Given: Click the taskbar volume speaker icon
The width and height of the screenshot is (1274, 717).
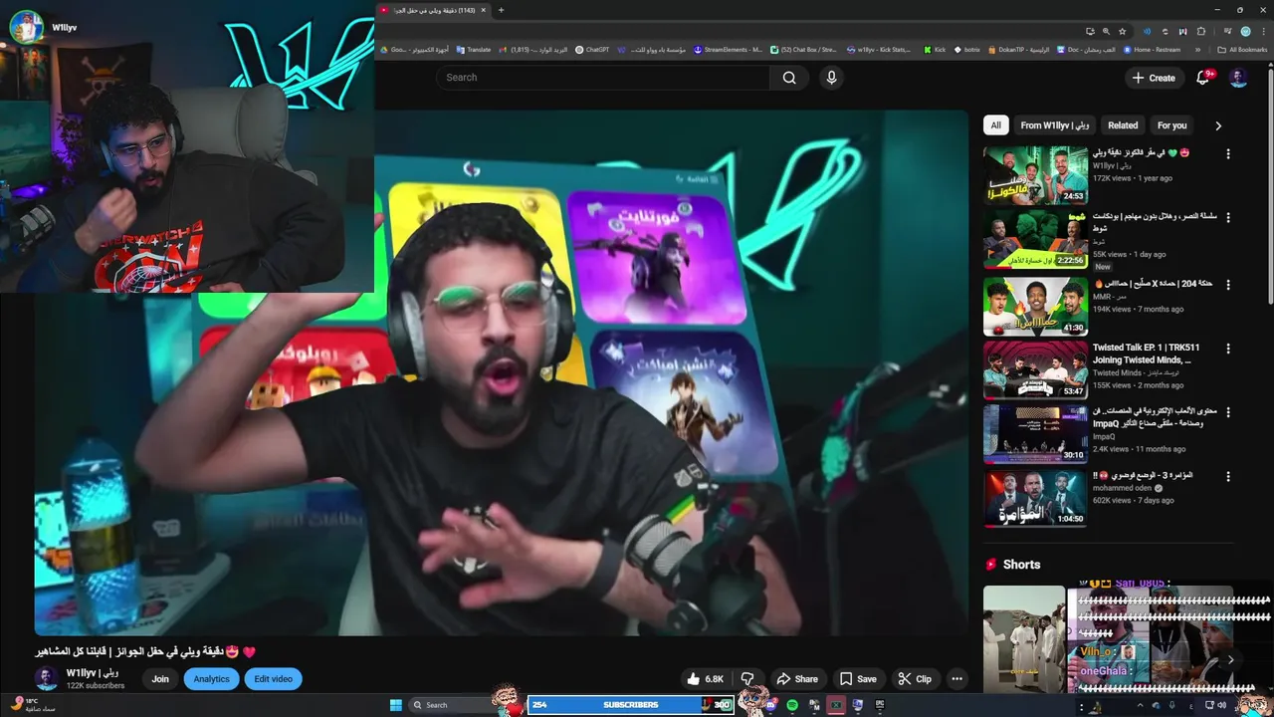Looking at the screenshot, I should click(1222, 705).
